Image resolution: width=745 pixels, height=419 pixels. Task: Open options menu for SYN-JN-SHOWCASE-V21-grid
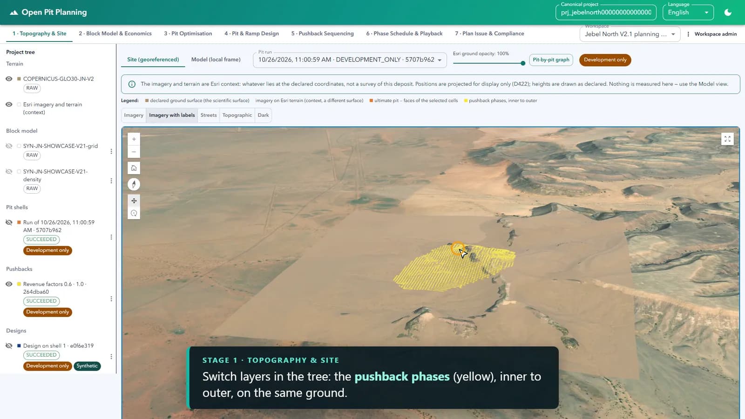111,151
